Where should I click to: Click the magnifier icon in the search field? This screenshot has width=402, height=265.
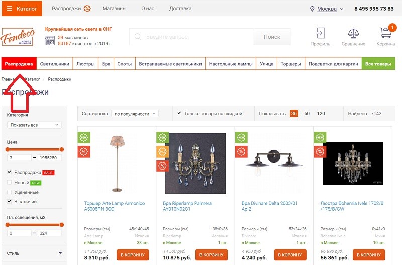[x=138, y=37]
